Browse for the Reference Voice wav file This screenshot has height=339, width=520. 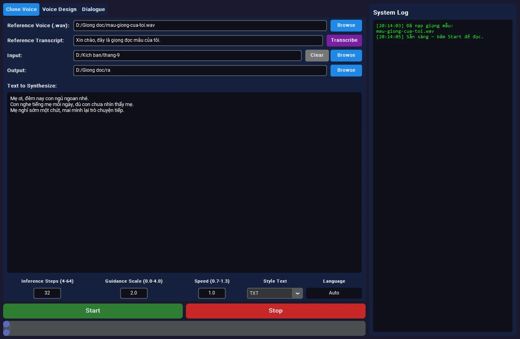pos(346,25)
